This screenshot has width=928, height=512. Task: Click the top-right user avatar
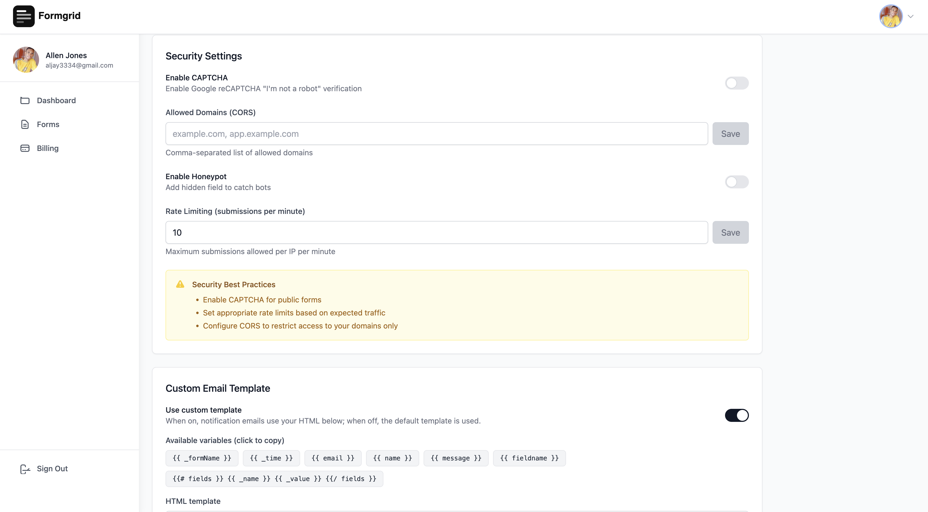click(x=891, y=16)
